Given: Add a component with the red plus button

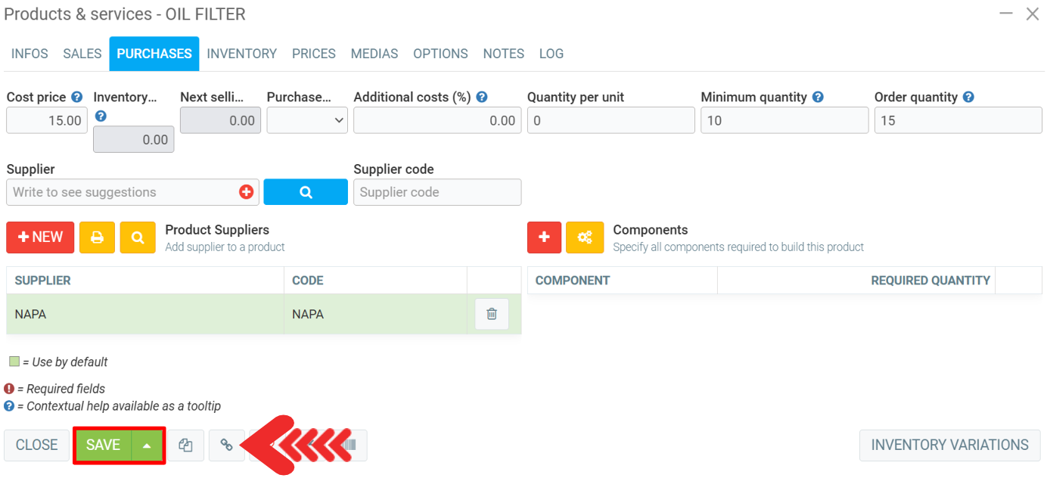Looking at the screenshot, I should (544, 237).
